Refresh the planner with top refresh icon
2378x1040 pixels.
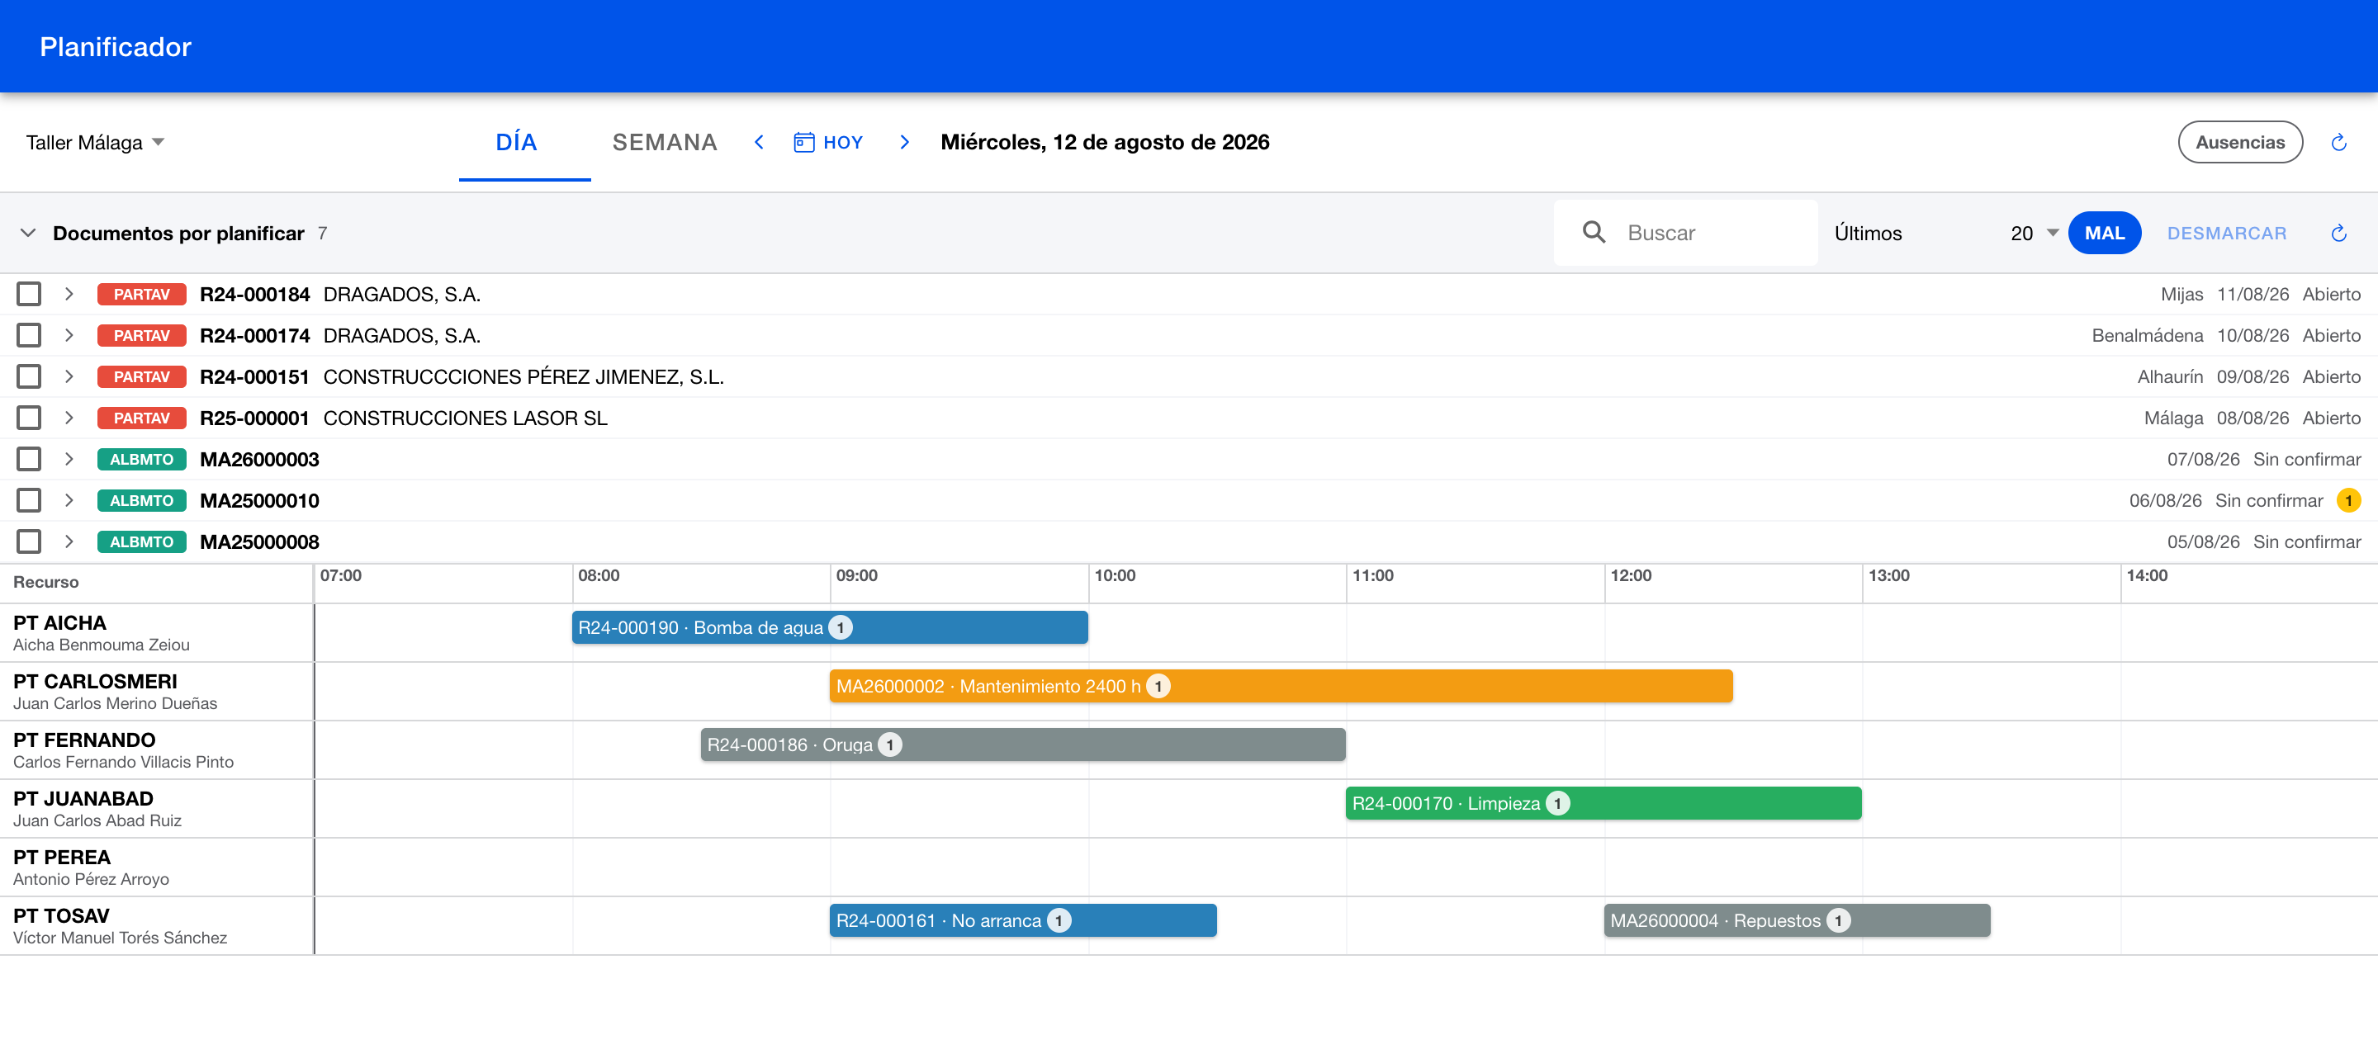pyautogui.click(x=2338, y=142)
